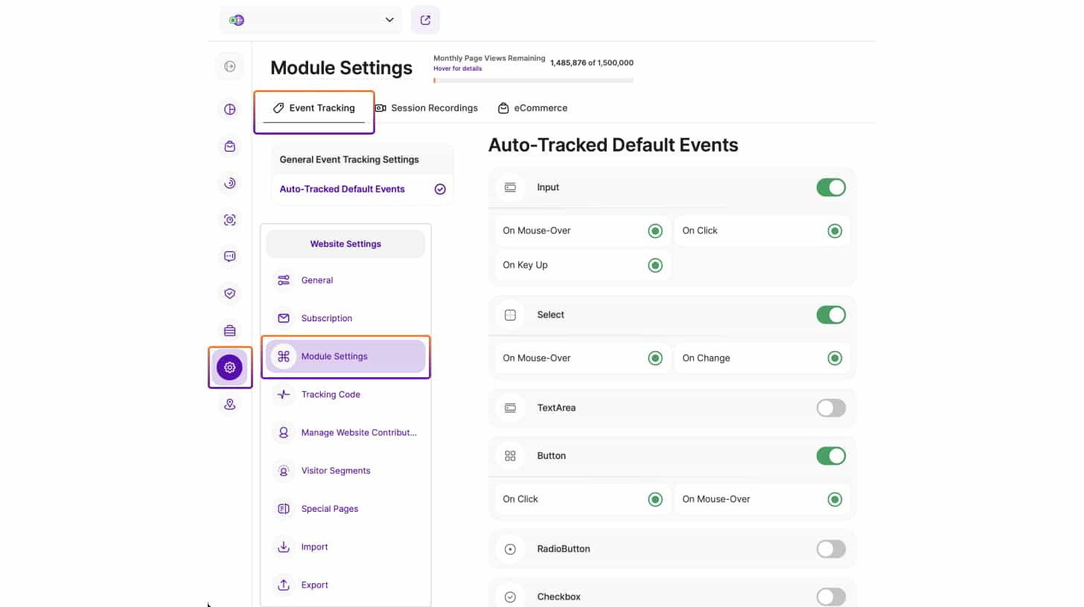
Task: Disable the Input event tracking toggle
Action: coord(831,187)
